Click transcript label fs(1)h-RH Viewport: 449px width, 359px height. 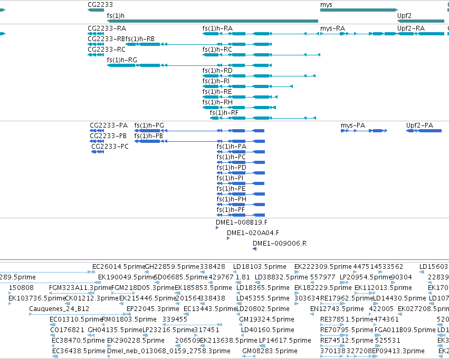pos(217,102)
